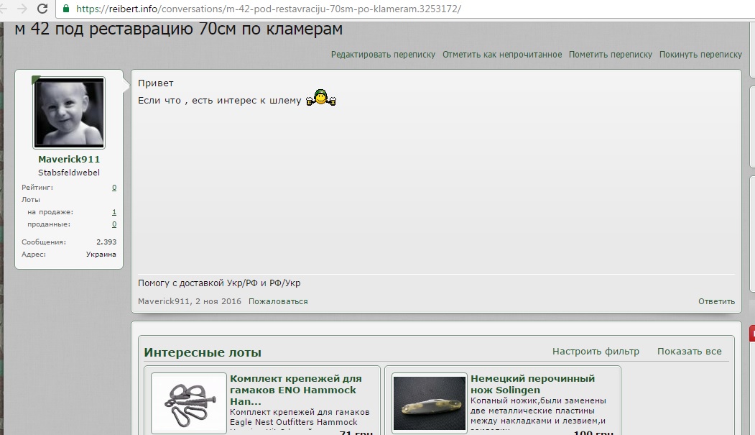Image resolution: width=755 pixels, height=435 pixels.
Task: Click the 'на продаже' count link
Action: pyautogui.click(x=114, y=212)
